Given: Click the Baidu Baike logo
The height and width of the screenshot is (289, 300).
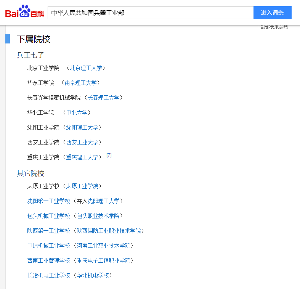Looking at the screenshot, I should [24, 13].
